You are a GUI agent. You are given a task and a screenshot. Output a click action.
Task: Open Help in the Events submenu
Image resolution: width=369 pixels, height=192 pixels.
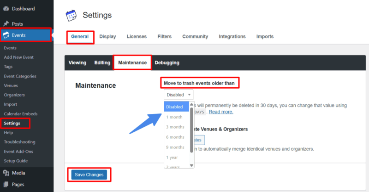click(8, 132)
